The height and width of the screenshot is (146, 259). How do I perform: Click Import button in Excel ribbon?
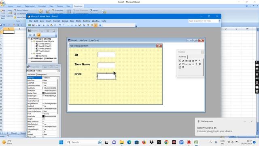coord(94,10)
